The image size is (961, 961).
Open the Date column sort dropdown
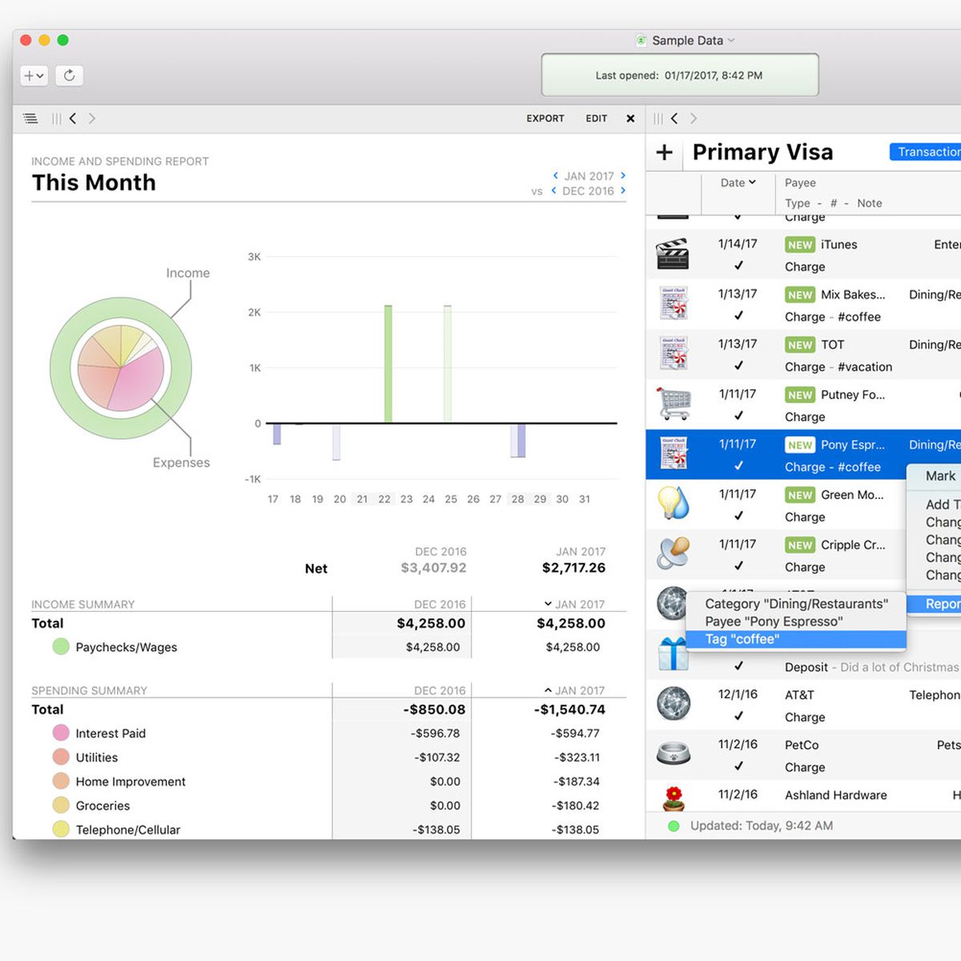coord(738,183)
